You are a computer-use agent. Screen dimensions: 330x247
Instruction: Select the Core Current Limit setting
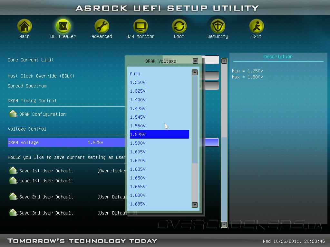pos(31,60)
